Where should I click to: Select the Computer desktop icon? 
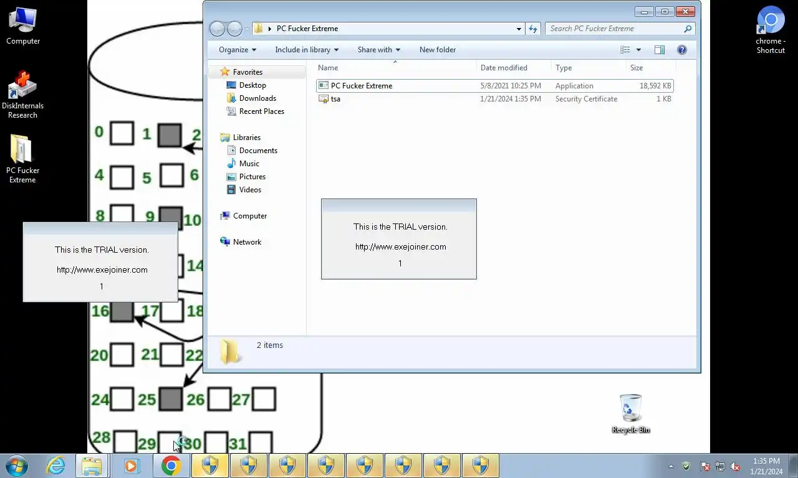pos(23,26)
